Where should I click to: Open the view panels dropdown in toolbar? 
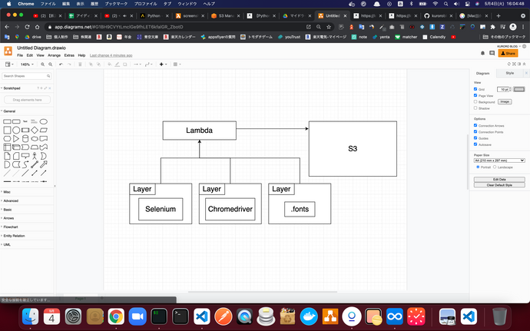tap(9, 65)
